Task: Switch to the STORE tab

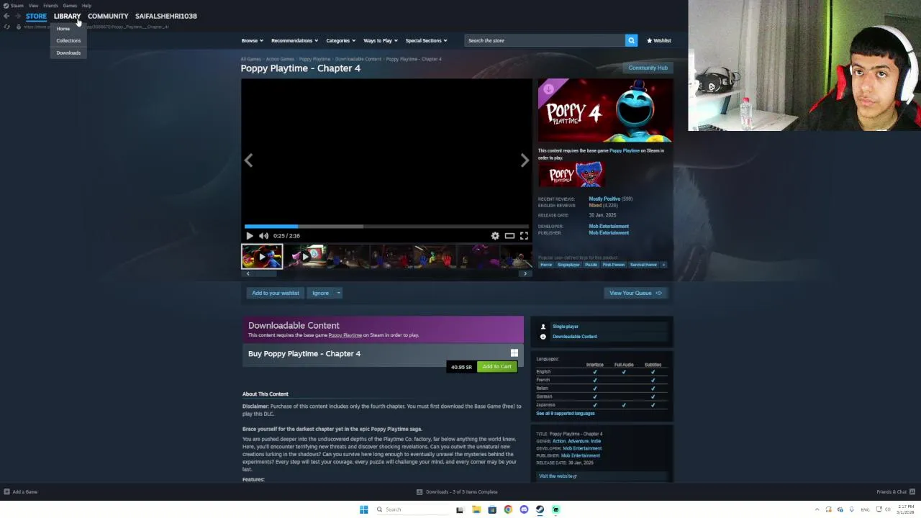Action: pyautogui.click(x=36, y=16)
